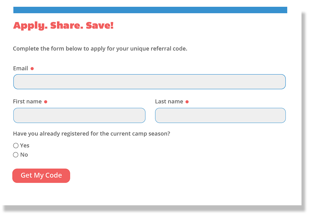Click the red required dot beside Email
This screenshot has height=215, width=310.
pos(32,69)
